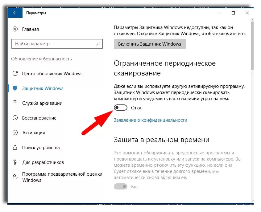Toggle the Защита в реальном времени switch

click(x=121, y=186)
